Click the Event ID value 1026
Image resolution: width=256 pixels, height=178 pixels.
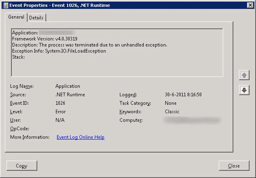[60, 103]
